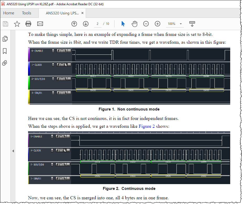
Task: Go to next page arrow
Action: coord(86,24)
